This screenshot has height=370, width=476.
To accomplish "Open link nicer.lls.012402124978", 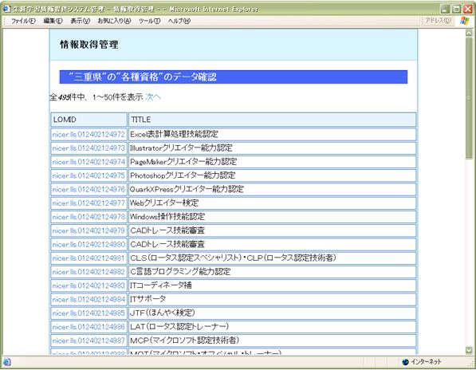I will pyautogui.click(x=89, y=217).
